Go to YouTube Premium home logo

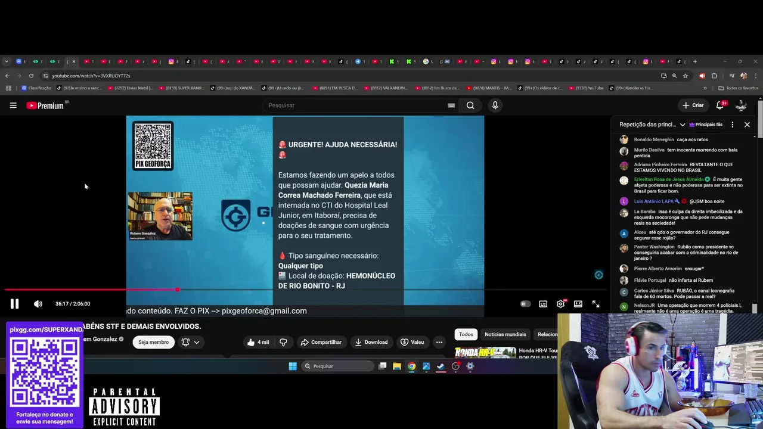coord(45,105)
